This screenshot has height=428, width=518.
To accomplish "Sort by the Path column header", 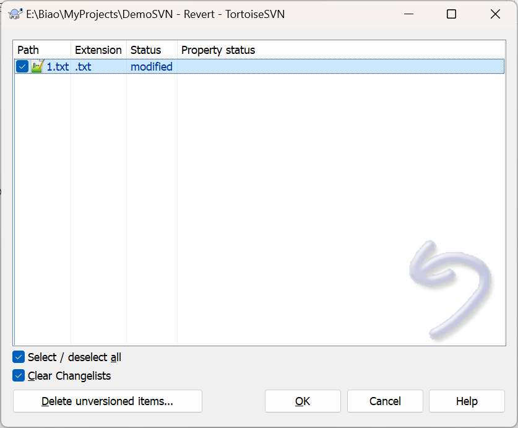I will point(43,50).
